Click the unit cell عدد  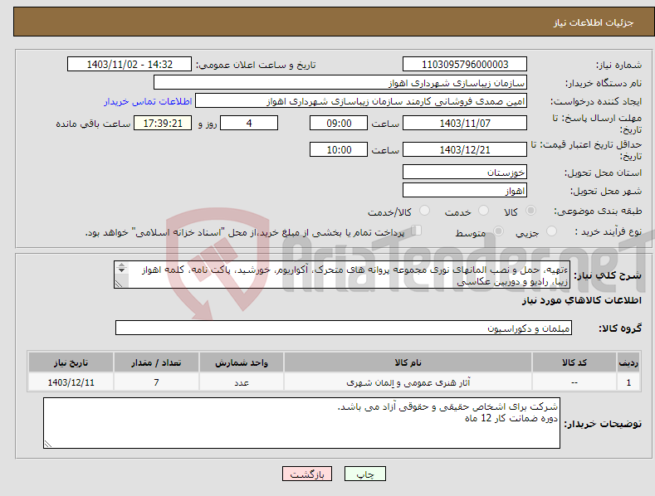tap(242, 382)
